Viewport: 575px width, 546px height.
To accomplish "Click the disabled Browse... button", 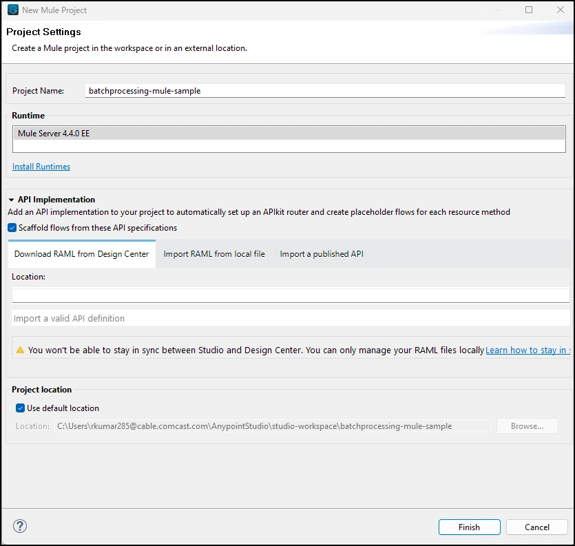I will click(527, 426).
